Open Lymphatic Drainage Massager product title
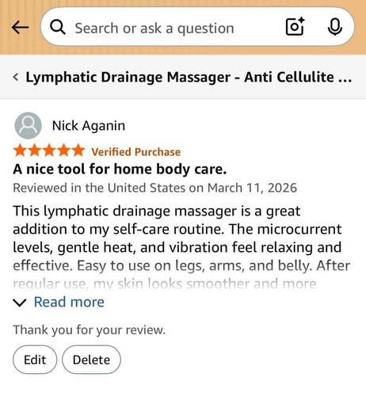 pyautogui.click(x=189, y=77)
